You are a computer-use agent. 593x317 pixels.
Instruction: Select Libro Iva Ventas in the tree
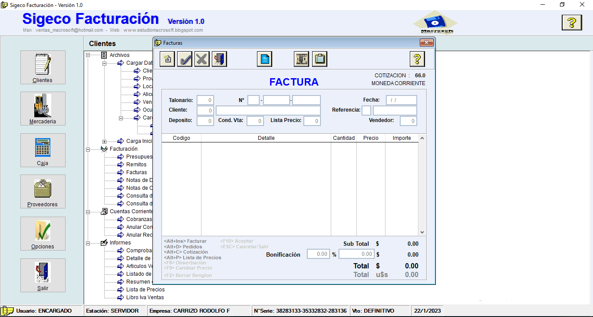tap(145, 297)
